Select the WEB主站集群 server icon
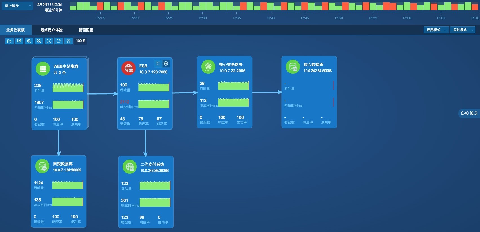 43,69
